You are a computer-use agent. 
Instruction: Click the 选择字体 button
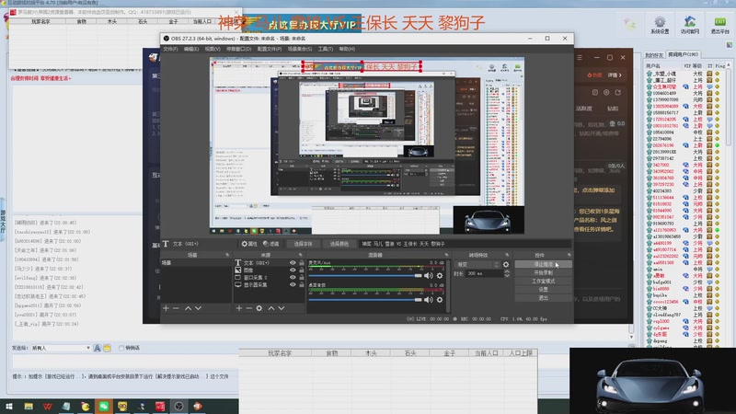tap(303, 244)
